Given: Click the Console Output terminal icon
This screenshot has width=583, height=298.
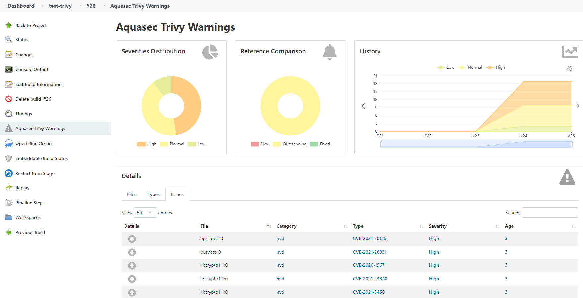Looking at the screenshot, I should coord(9,69).
